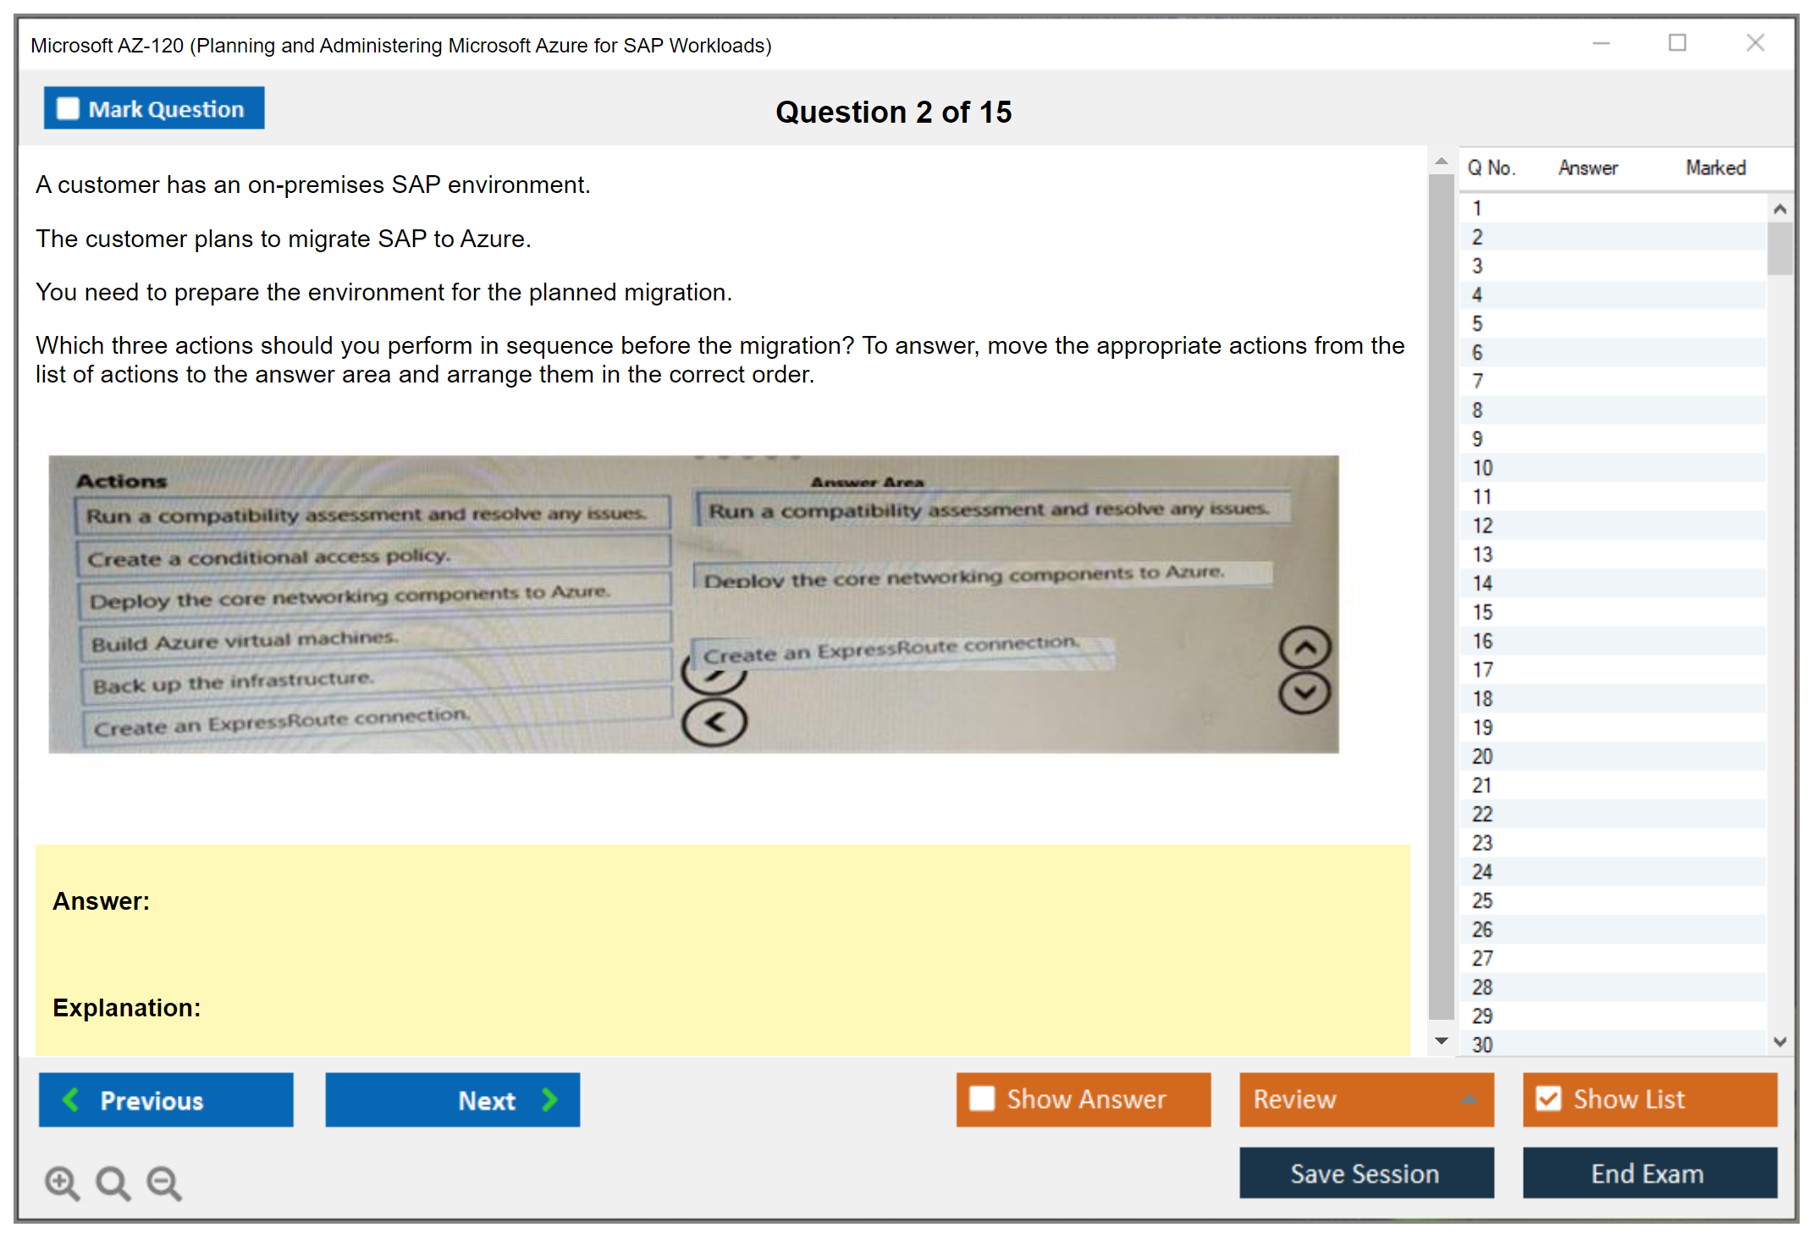
Task: Click the question list scrollbar thumb
Action: 1779,248
